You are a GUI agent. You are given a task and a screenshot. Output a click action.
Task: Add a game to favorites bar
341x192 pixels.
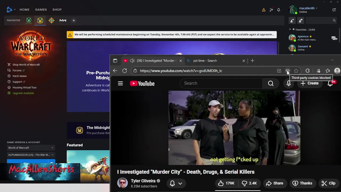(x=74, y=20)
